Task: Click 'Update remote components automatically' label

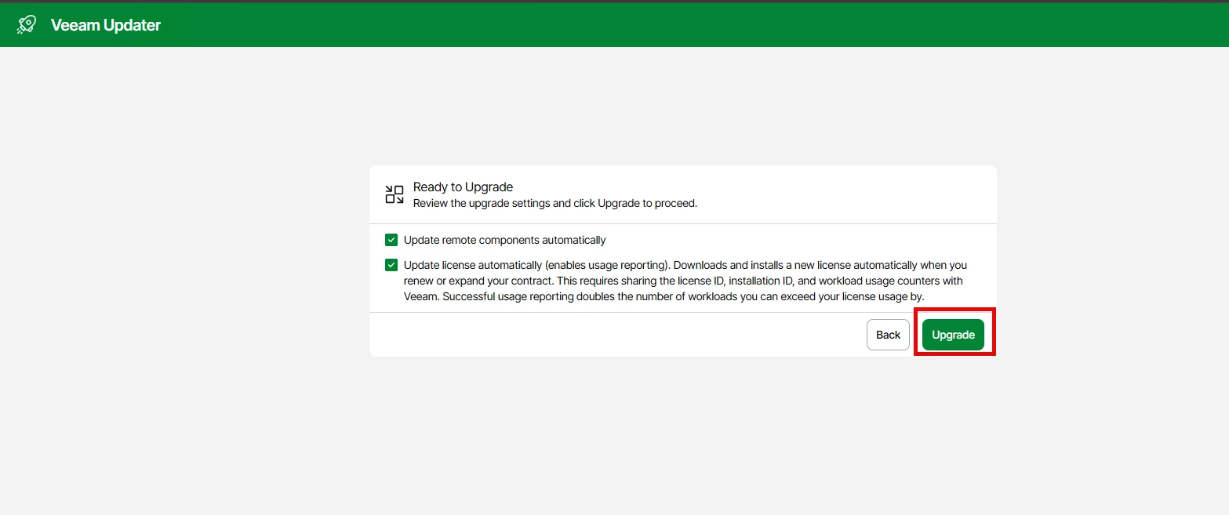Action: coord(505,240)
